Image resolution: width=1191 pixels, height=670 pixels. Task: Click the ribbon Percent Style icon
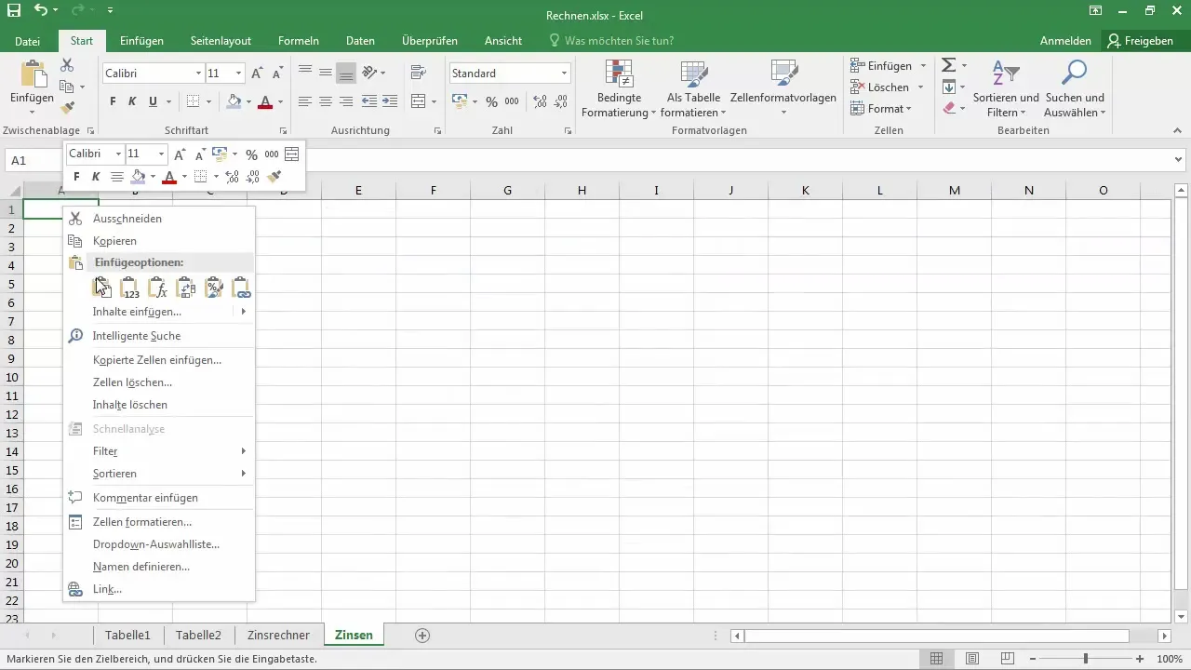491,101
